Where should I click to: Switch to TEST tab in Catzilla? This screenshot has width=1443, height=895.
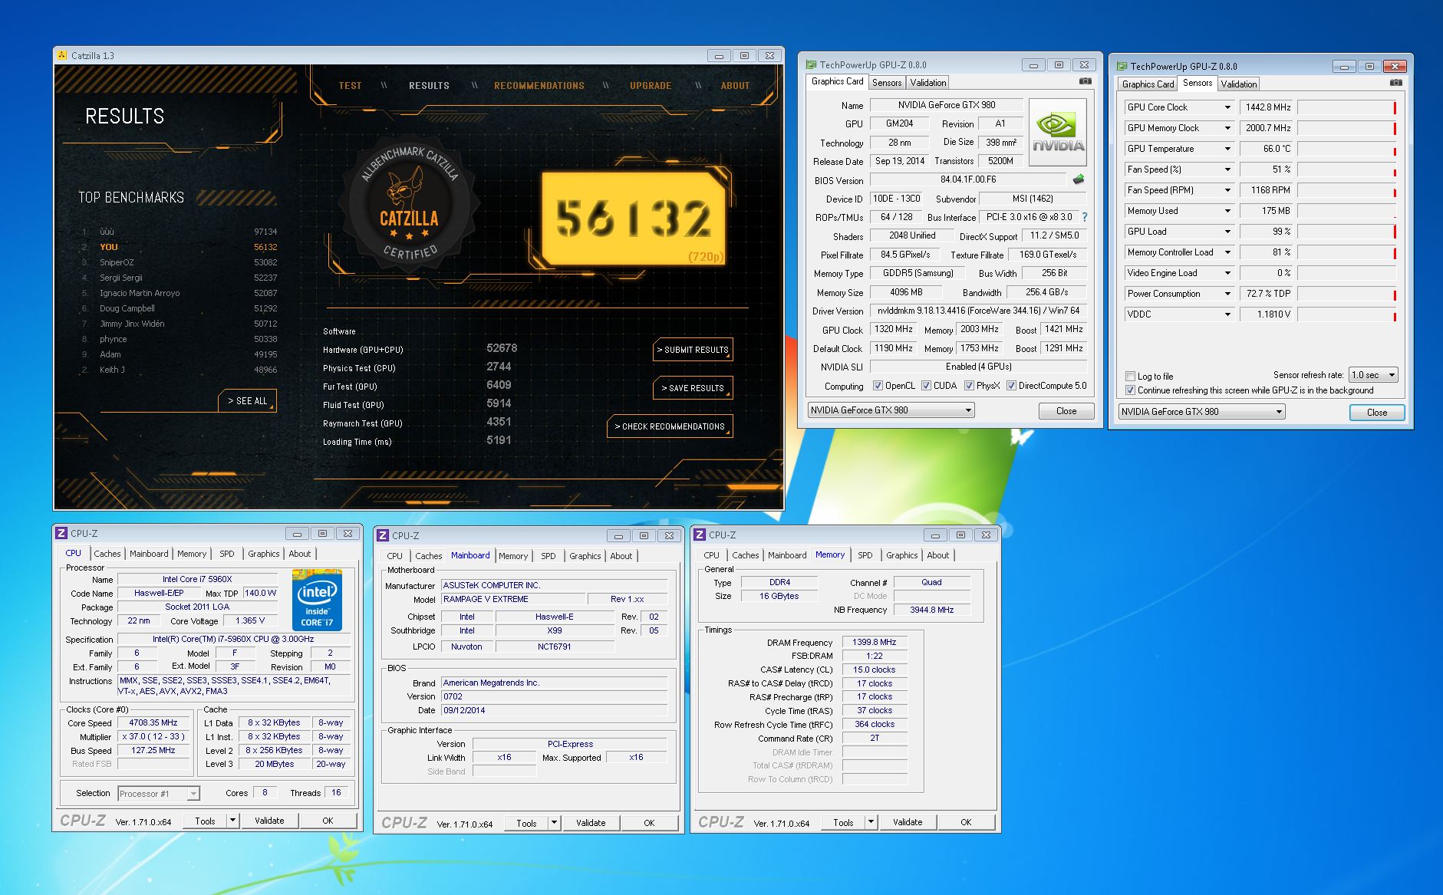(350, 85)
